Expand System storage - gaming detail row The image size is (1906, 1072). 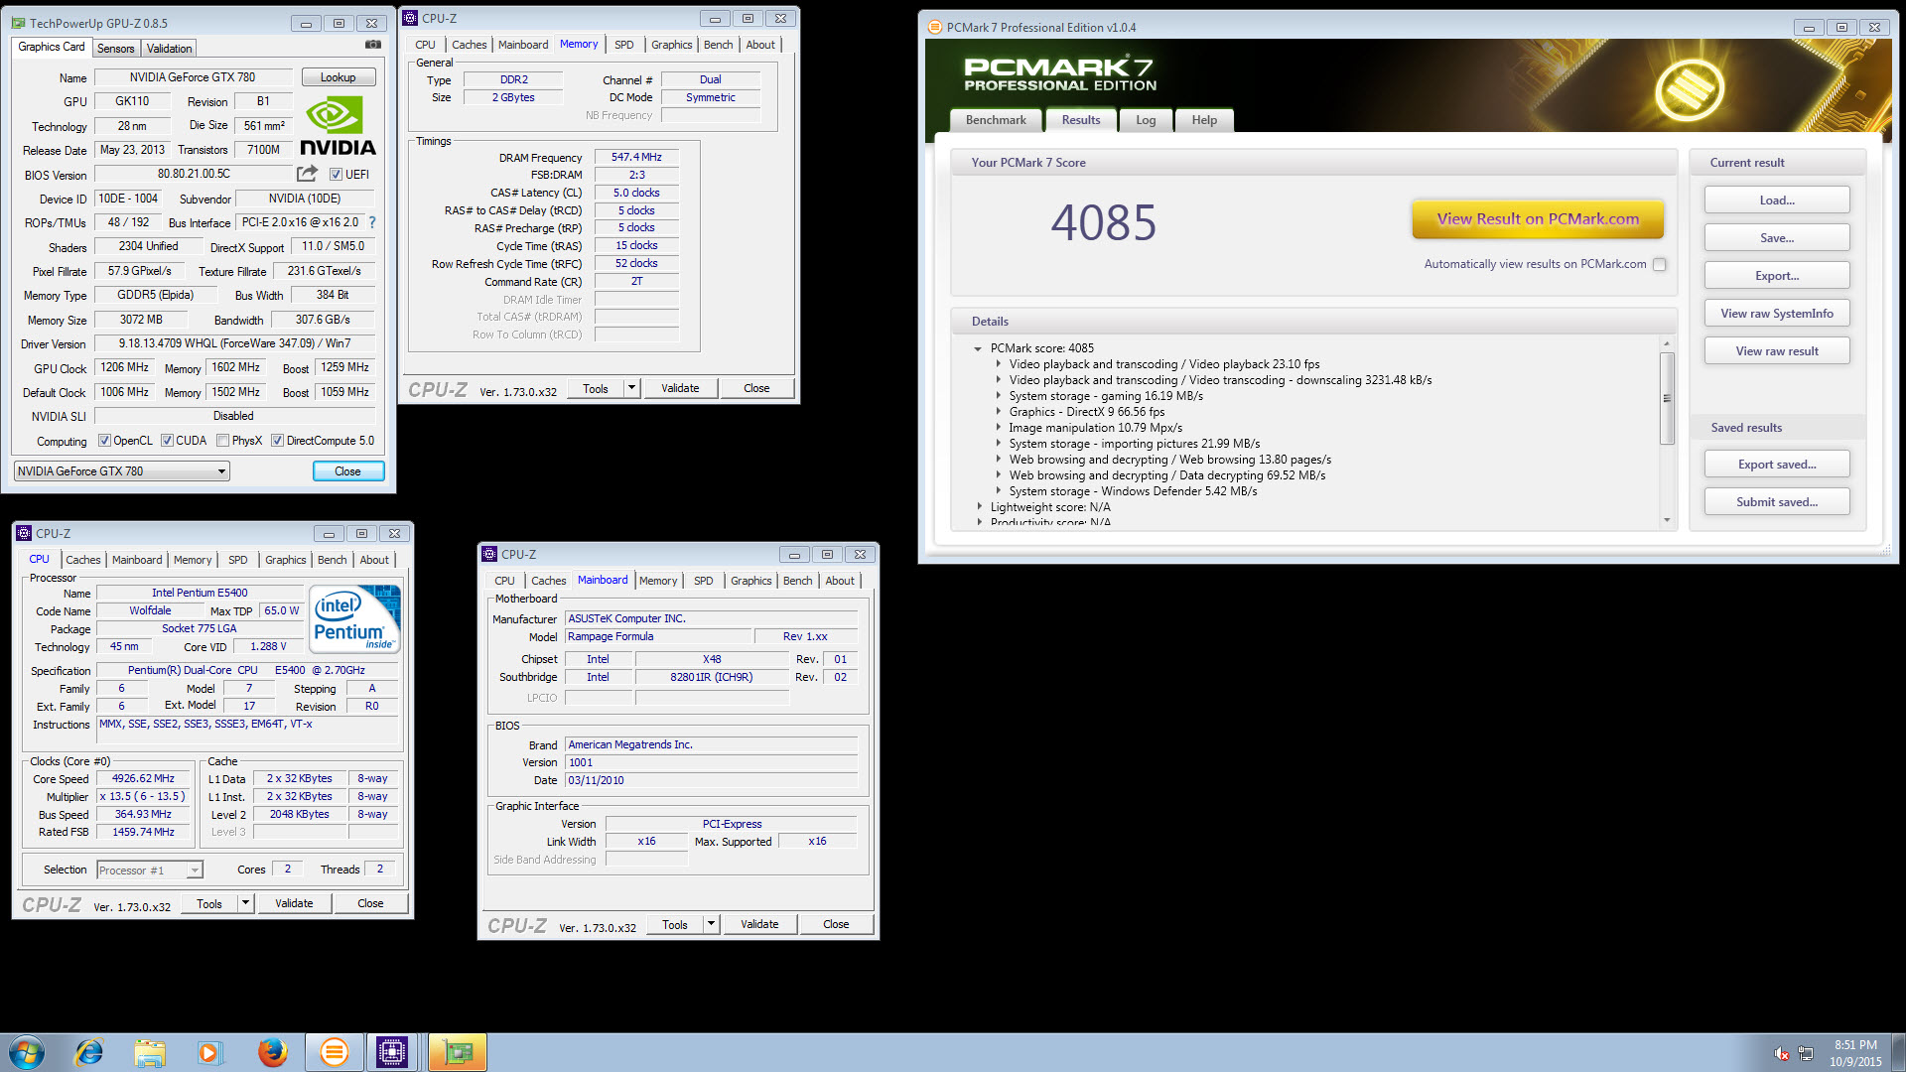(x=999, y=396)
